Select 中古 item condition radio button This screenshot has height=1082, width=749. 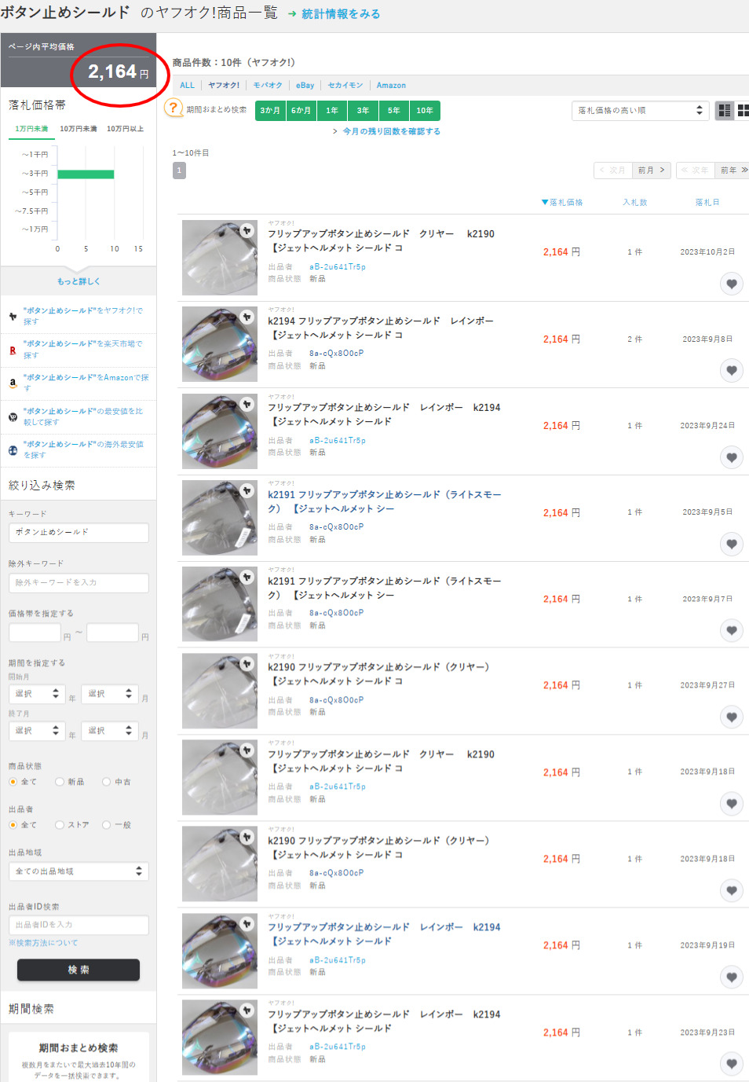107,782
